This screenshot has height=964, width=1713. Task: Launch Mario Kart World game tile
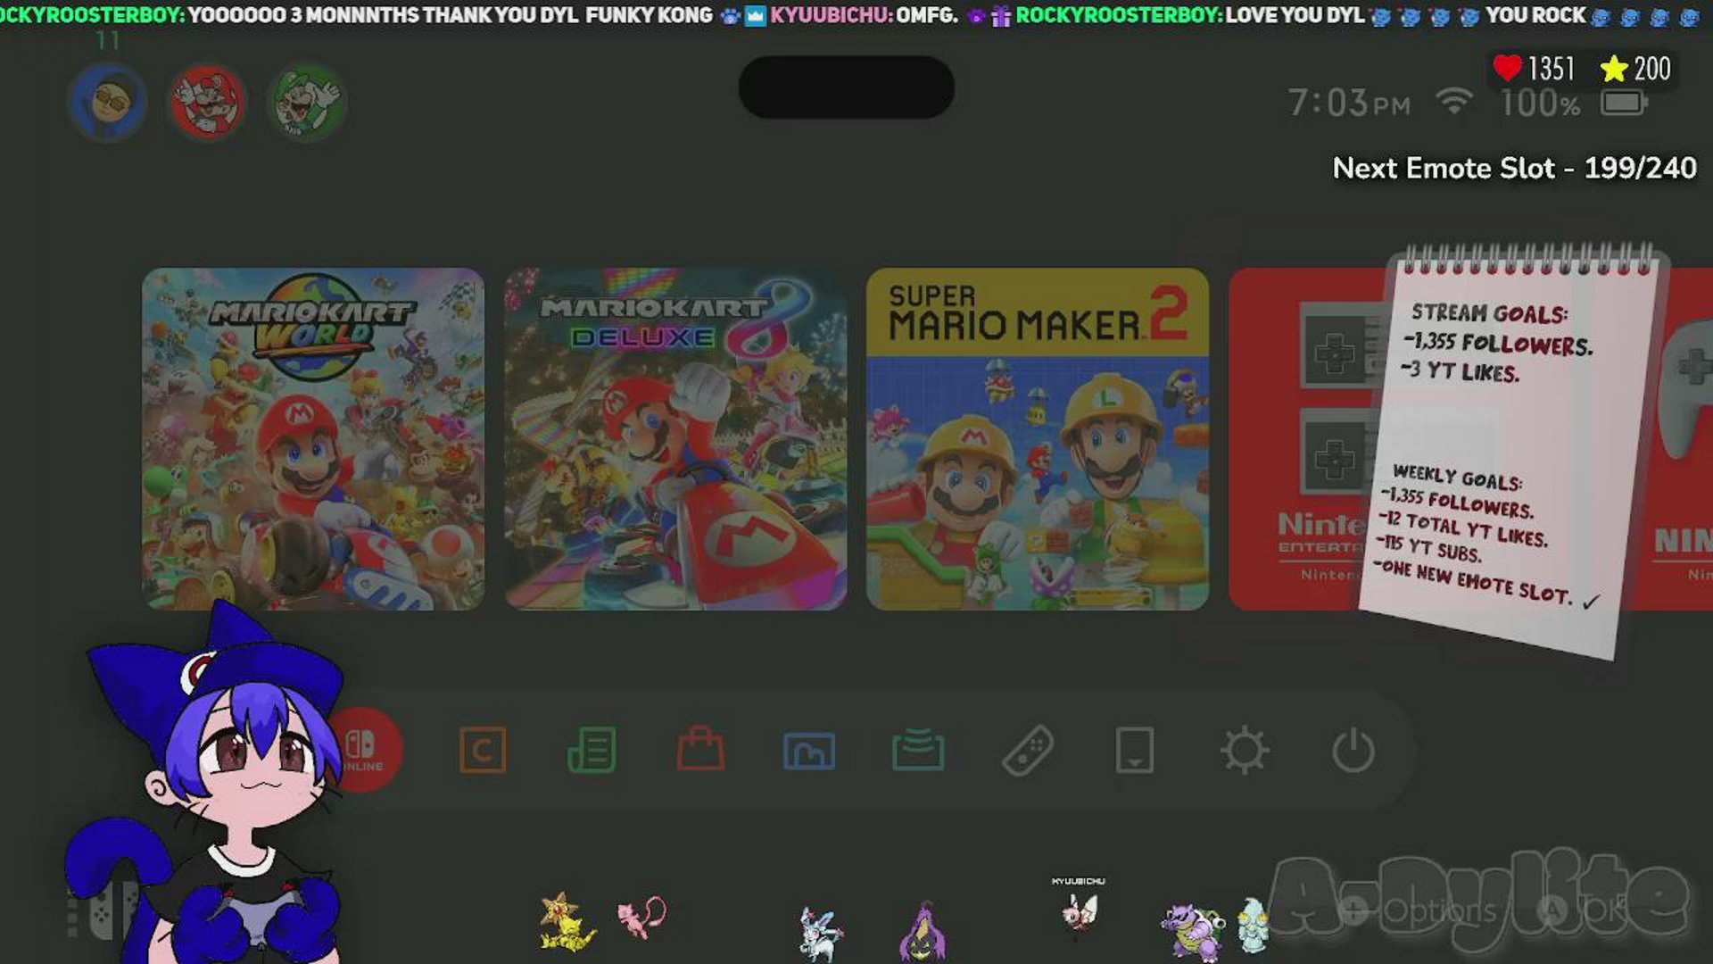click(313, 439)
